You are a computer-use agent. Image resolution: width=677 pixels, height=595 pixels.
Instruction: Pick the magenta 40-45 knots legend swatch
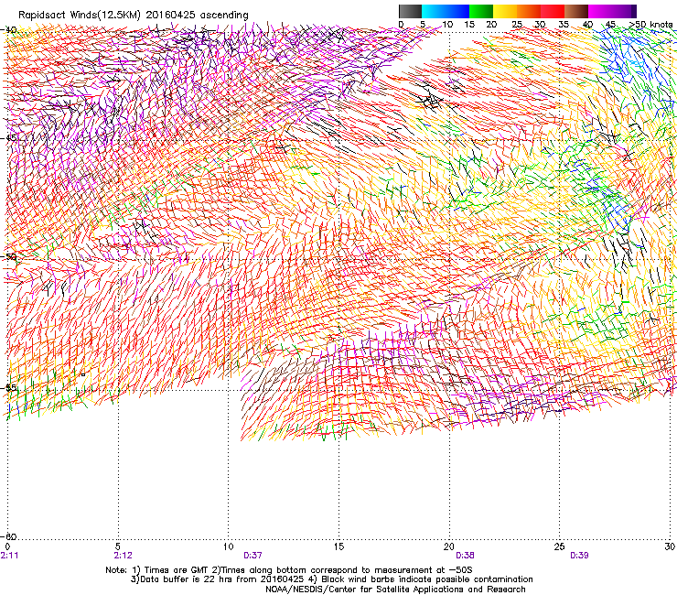tap(600, 11)
